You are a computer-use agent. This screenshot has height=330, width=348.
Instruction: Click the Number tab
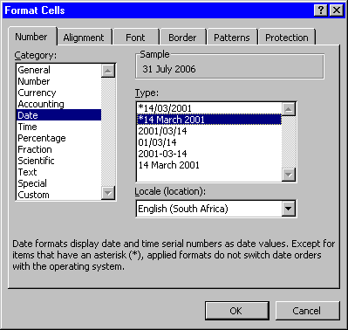[x=31, y=37]
